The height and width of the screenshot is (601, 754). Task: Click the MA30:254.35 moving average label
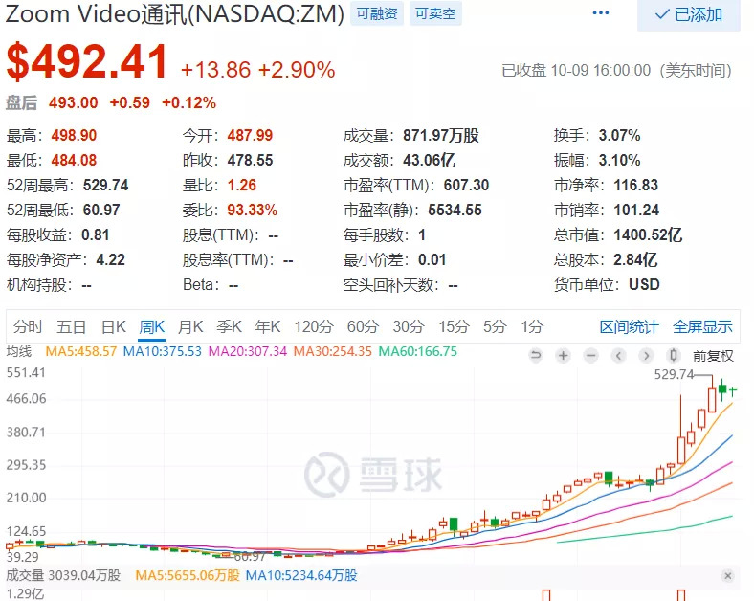[x=332, y=351]
